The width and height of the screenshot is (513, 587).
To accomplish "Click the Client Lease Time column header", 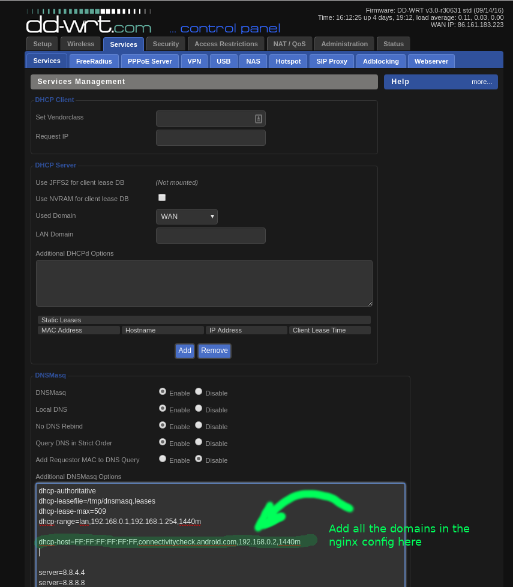I will pos(330,330).
